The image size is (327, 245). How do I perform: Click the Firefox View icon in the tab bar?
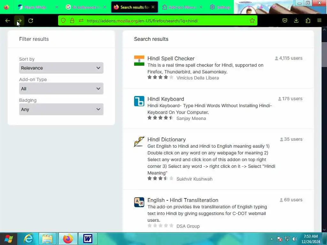coord(6,7)
